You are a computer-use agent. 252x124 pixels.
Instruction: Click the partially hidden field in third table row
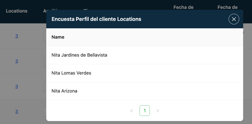click(45, 86)
